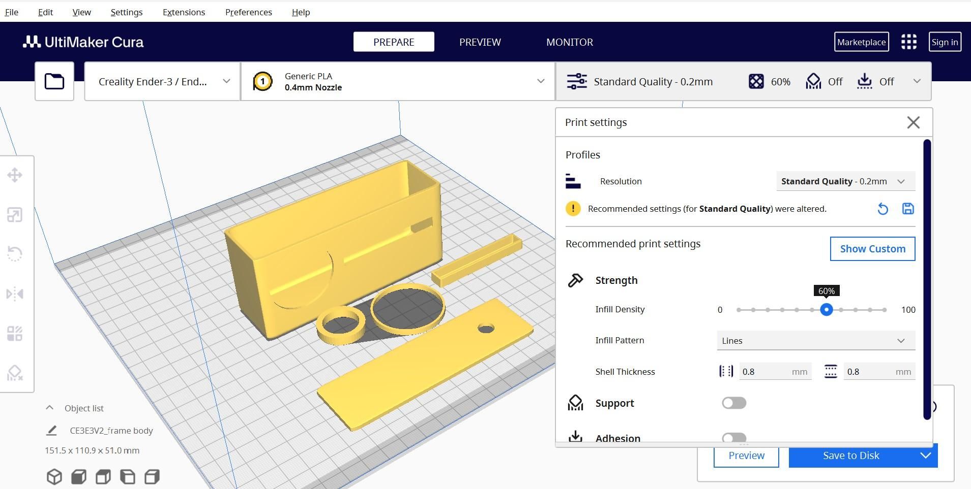The image size is (971, 489).
Task: Click the pencil edit icon for CE3E3V2_frame body
Action: point(51,431)
